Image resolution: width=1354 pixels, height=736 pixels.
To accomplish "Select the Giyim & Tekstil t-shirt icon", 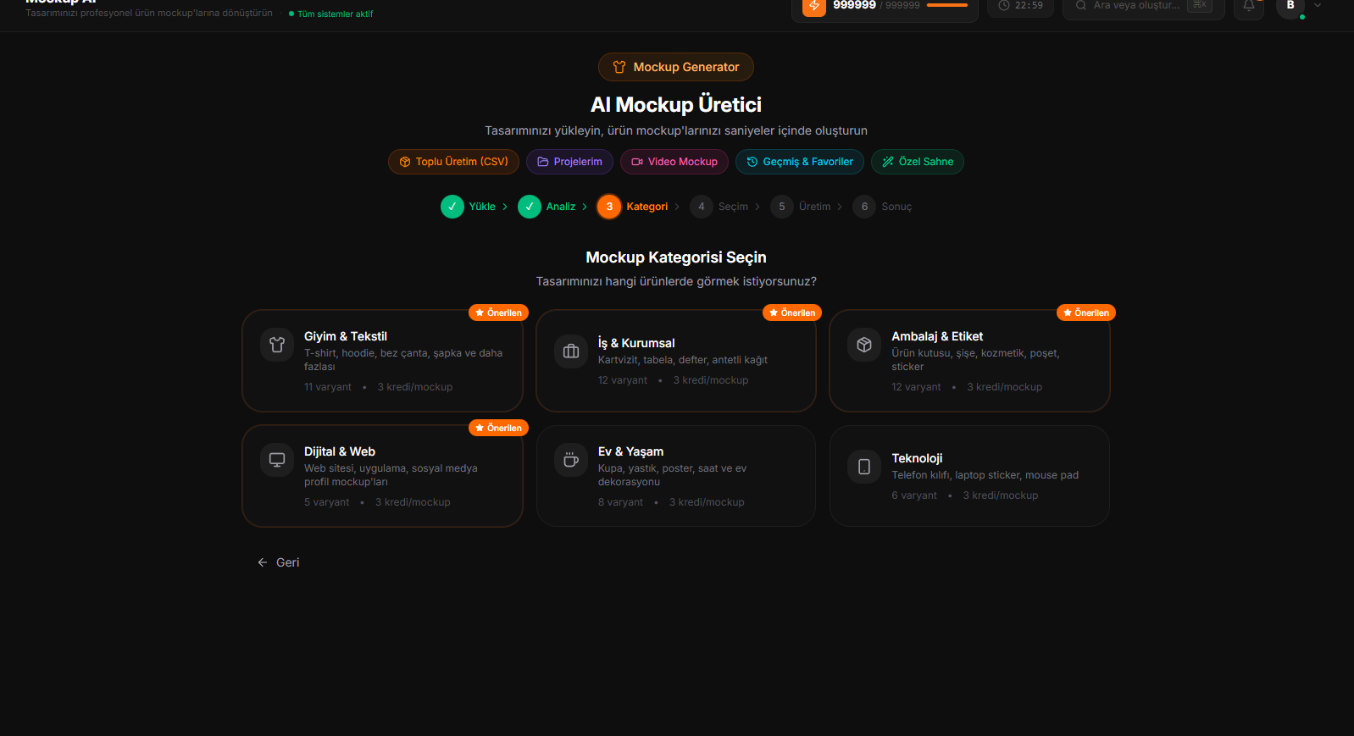I will click(277, 345).
